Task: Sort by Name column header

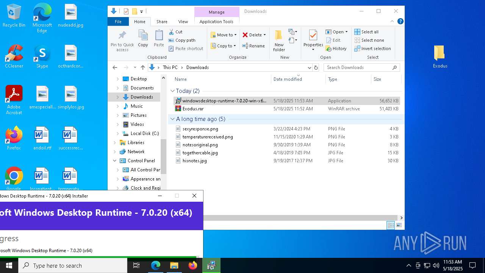Action: point(222,79)
